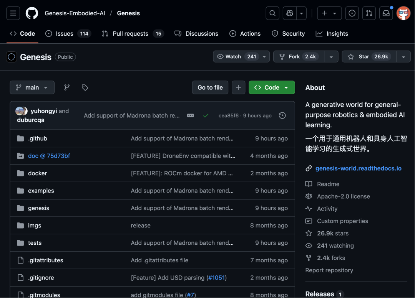Open Activity link in About
Screen dimensions: 415x298
coord(327,209)
